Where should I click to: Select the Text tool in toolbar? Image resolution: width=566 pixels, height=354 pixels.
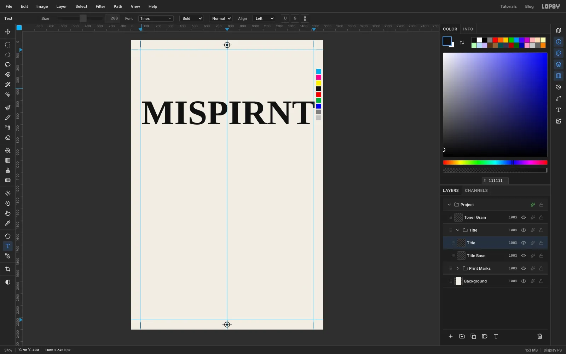(x=8, y=246)
